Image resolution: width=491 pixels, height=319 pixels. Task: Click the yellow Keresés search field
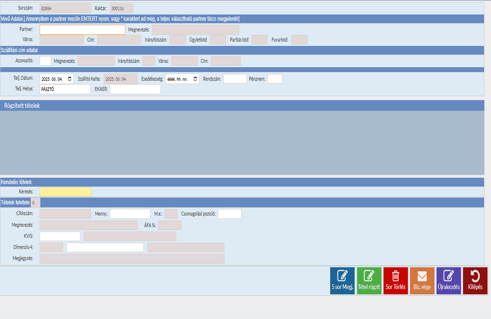[x=65, y=192]
